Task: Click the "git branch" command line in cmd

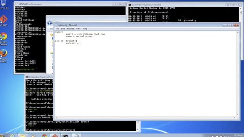Action: tap(58, 122)
